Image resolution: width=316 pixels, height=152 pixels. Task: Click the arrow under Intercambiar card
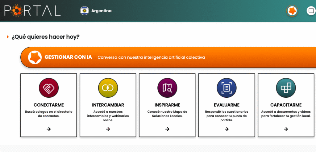coord(108,129)
